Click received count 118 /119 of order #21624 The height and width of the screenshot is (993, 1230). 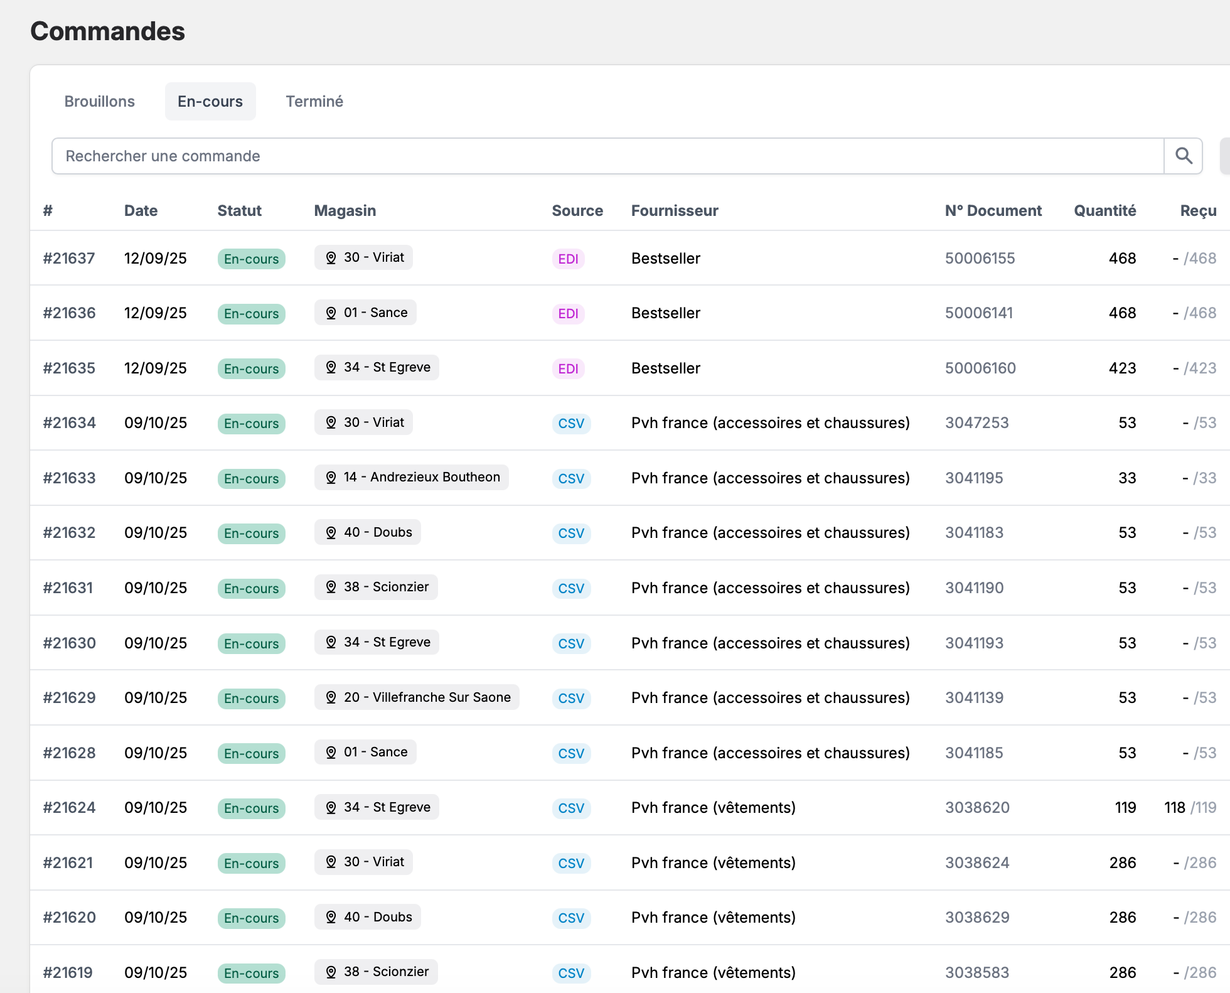click(x=1190, y=808)
